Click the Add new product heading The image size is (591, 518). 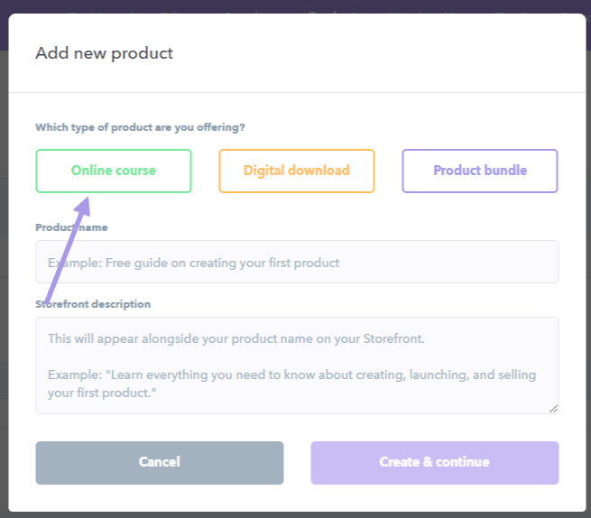pos(104,53)
